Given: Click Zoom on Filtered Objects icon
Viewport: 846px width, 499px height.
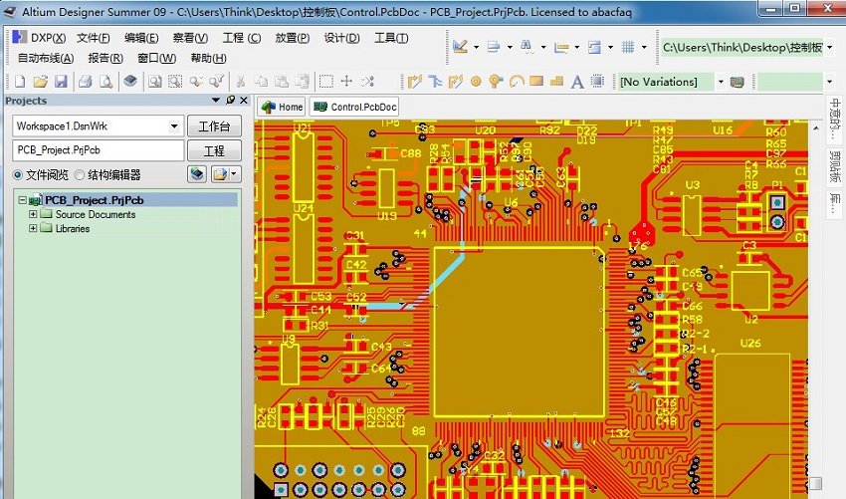Looking at the screenshot, I should click(x=216, y=82).
